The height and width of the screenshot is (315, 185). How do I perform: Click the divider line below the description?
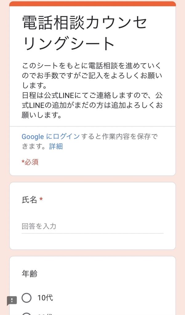(92, 126)
